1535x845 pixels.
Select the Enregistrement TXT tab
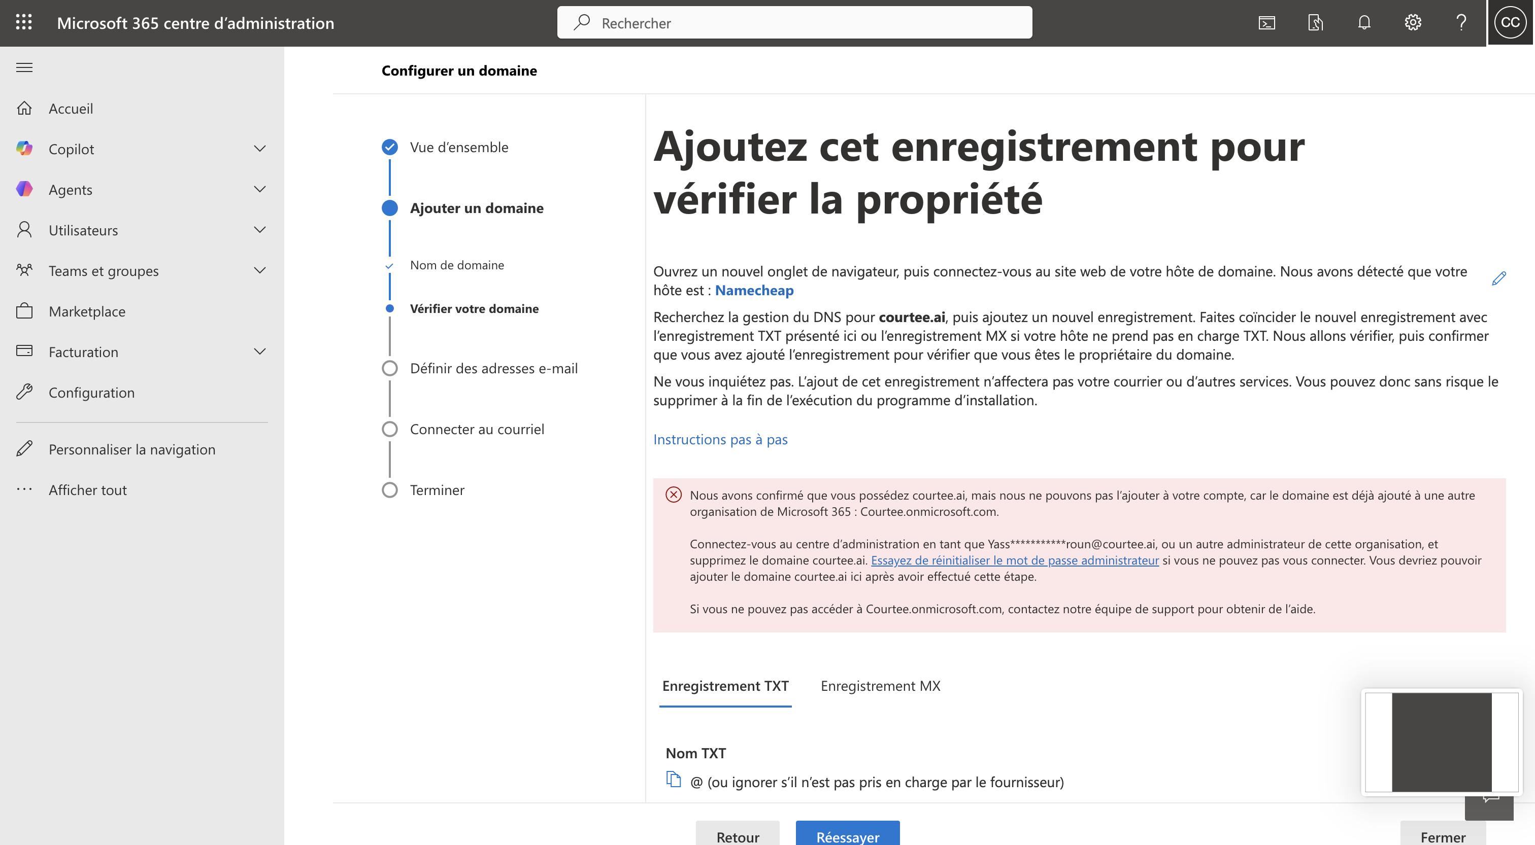(x=725, y=686)
